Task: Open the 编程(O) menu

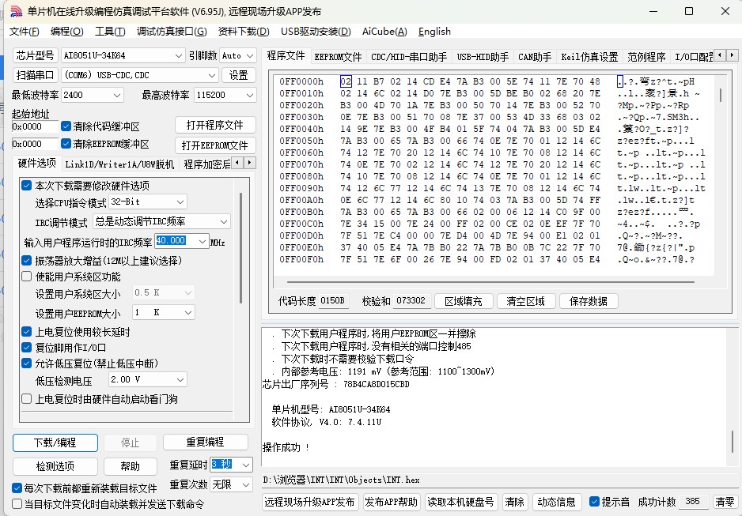Action: pos(66,32)
